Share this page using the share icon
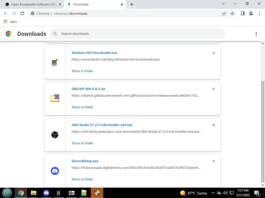 click(x=224, y=13)
